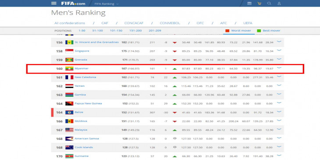Go to positions 101-150

(116, 31)
